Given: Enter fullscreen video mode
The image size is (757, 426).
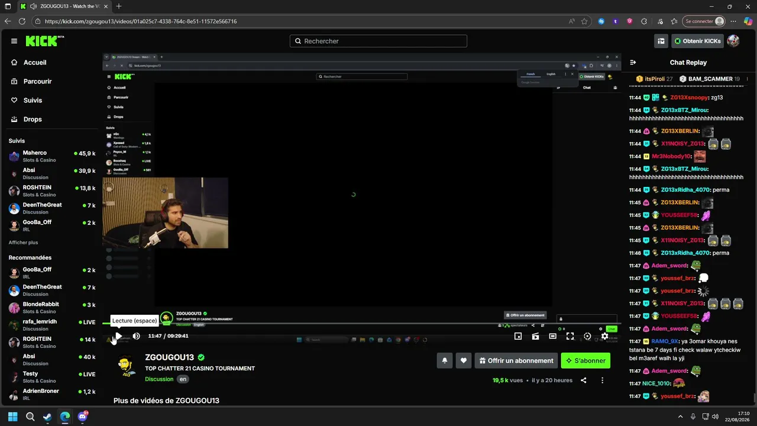Looking at the screenshot, I should [570, 336].
